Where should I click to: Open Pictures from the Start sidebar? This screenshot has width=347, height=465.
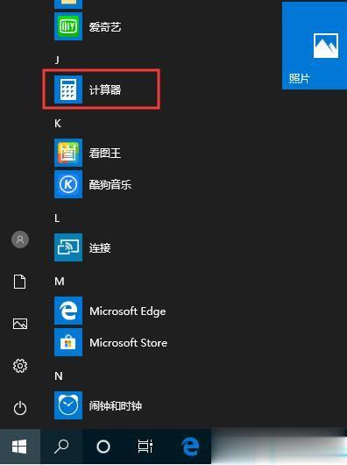tap(20, 324)
